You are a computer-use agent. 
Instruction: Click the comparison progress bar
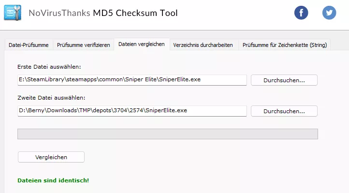(168, 134)
